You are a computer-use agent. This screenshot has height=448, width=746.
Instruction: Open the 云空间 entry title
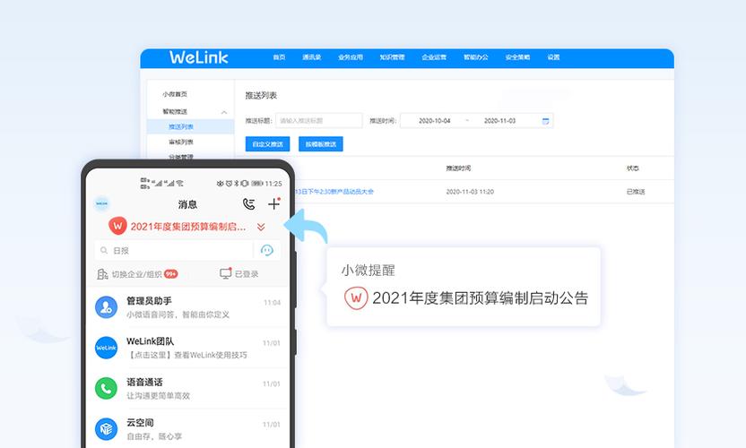pyautogui.click(x=140, y=422)
